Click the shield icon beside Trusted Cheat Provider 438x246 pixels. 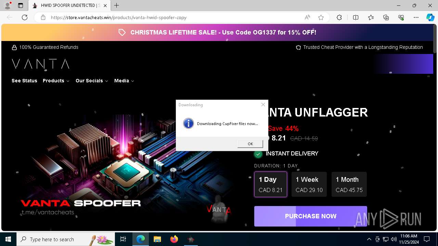pyautogui.click(x=298, y=47)
